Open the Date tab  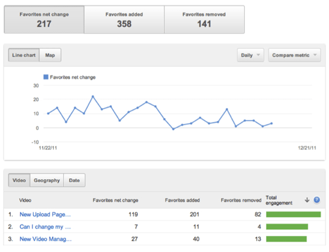(74, 180)
